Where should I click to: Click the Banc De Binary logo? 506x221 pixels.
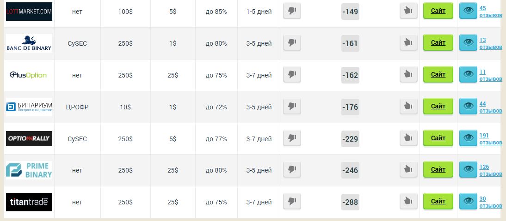[29, 43]
